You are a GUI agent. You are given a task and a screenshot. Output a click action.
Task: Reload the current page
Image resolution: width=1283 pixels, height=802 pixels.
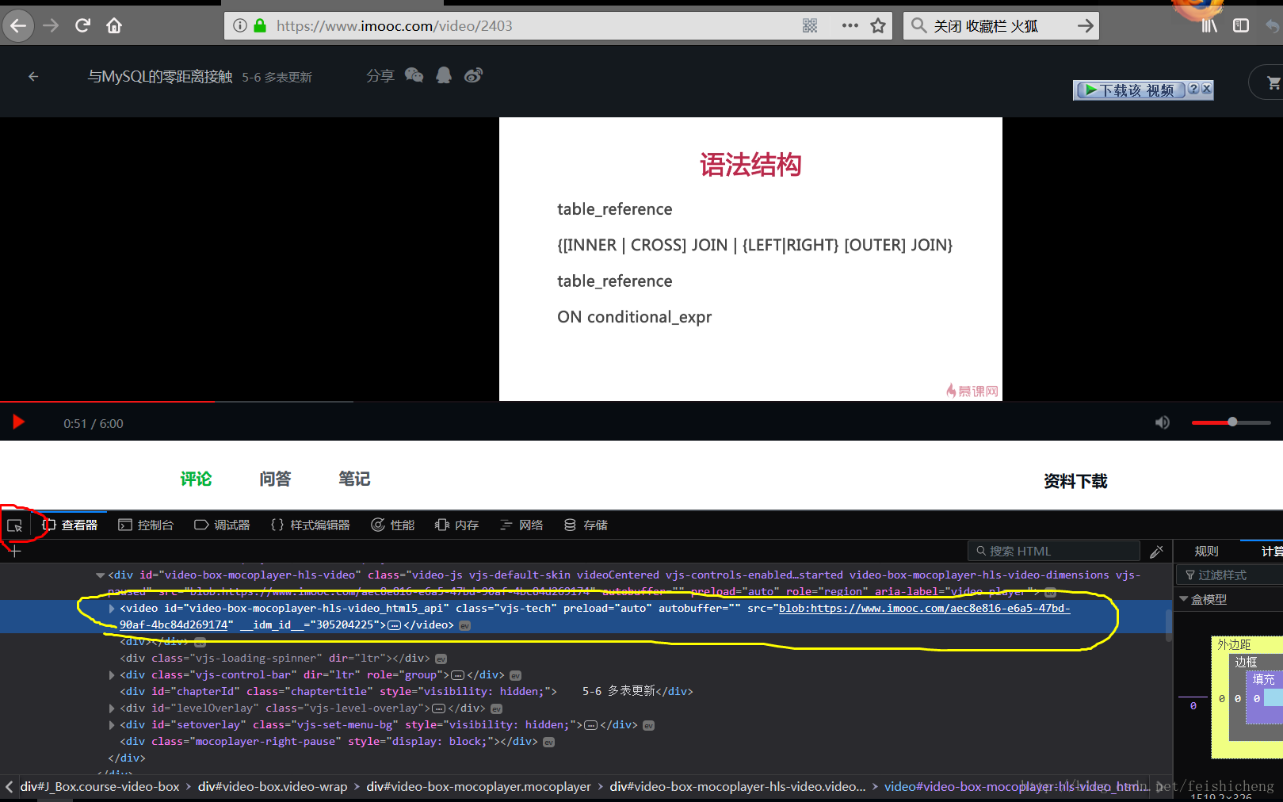coord(82,25)
